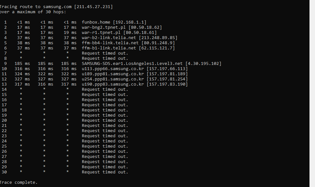
Task: Click the "Request timed out." text on hop 7
Action: pos(105,53)
